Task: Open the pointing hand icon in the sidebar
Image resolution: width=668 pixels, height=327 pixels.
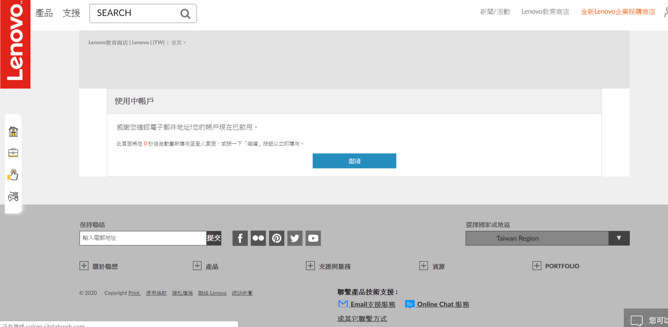Action: (13, 175)
